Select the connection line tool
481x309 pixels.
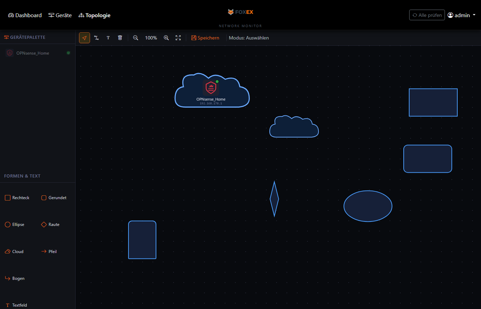point(97,38)
